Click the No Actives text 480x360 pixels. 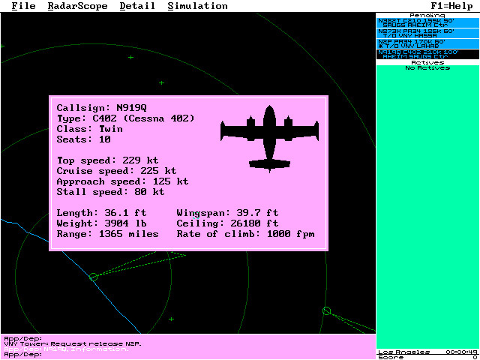coord(427,67)
